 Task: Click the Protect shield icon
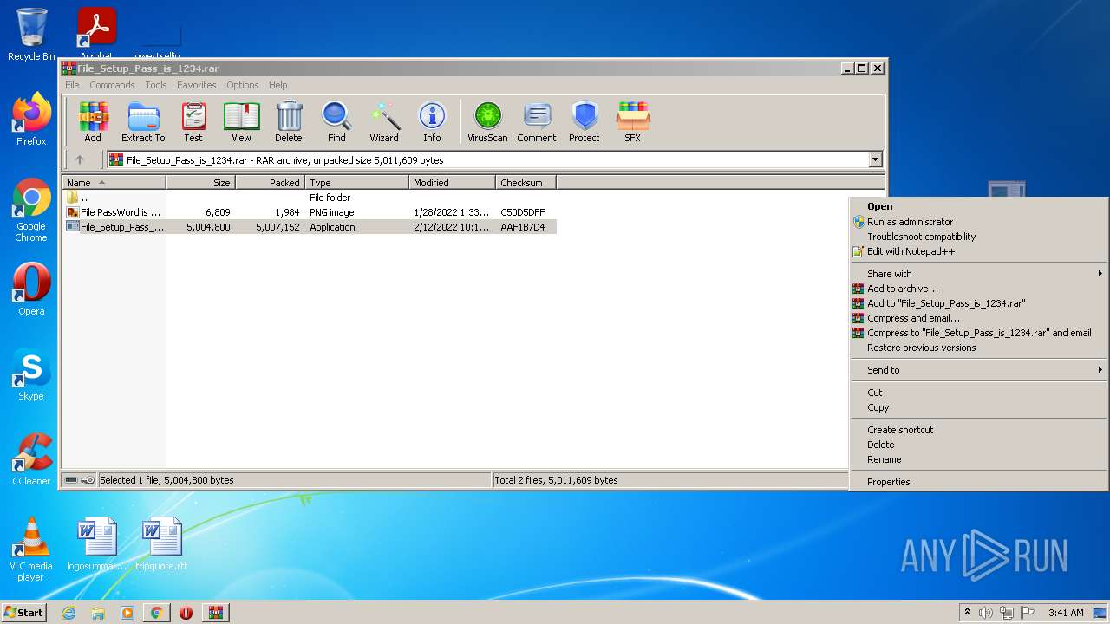coord(584,122)
